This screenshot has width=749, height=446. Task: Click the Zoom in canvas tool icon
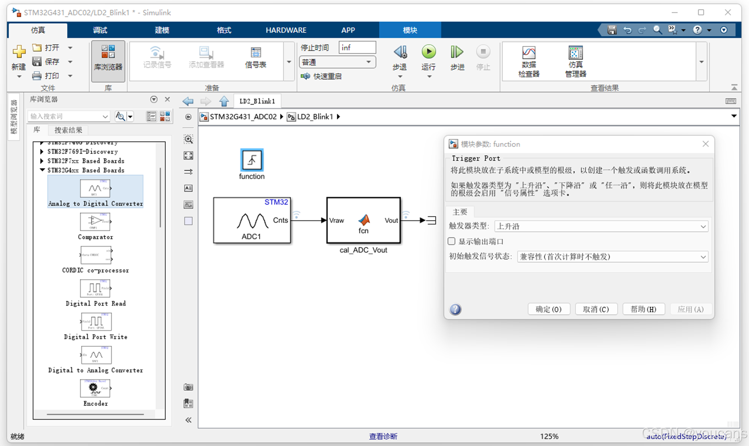tap(188, 139)
